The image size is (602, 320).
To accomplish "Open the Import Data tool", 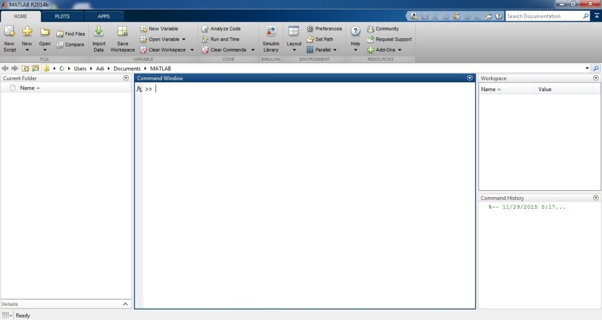I will pyautogui.click(x=99, y=32).
